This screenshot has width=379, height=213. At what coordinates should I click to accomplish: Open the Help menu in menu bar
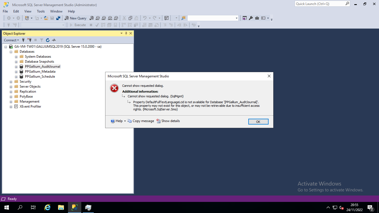click(x=71, y=11)
